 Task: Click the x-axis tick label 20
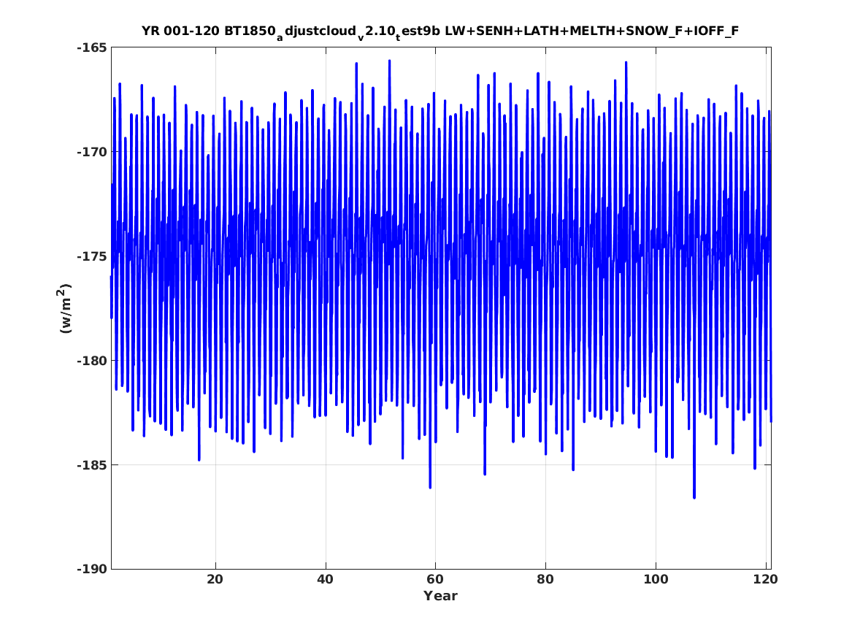click(215, 580)
